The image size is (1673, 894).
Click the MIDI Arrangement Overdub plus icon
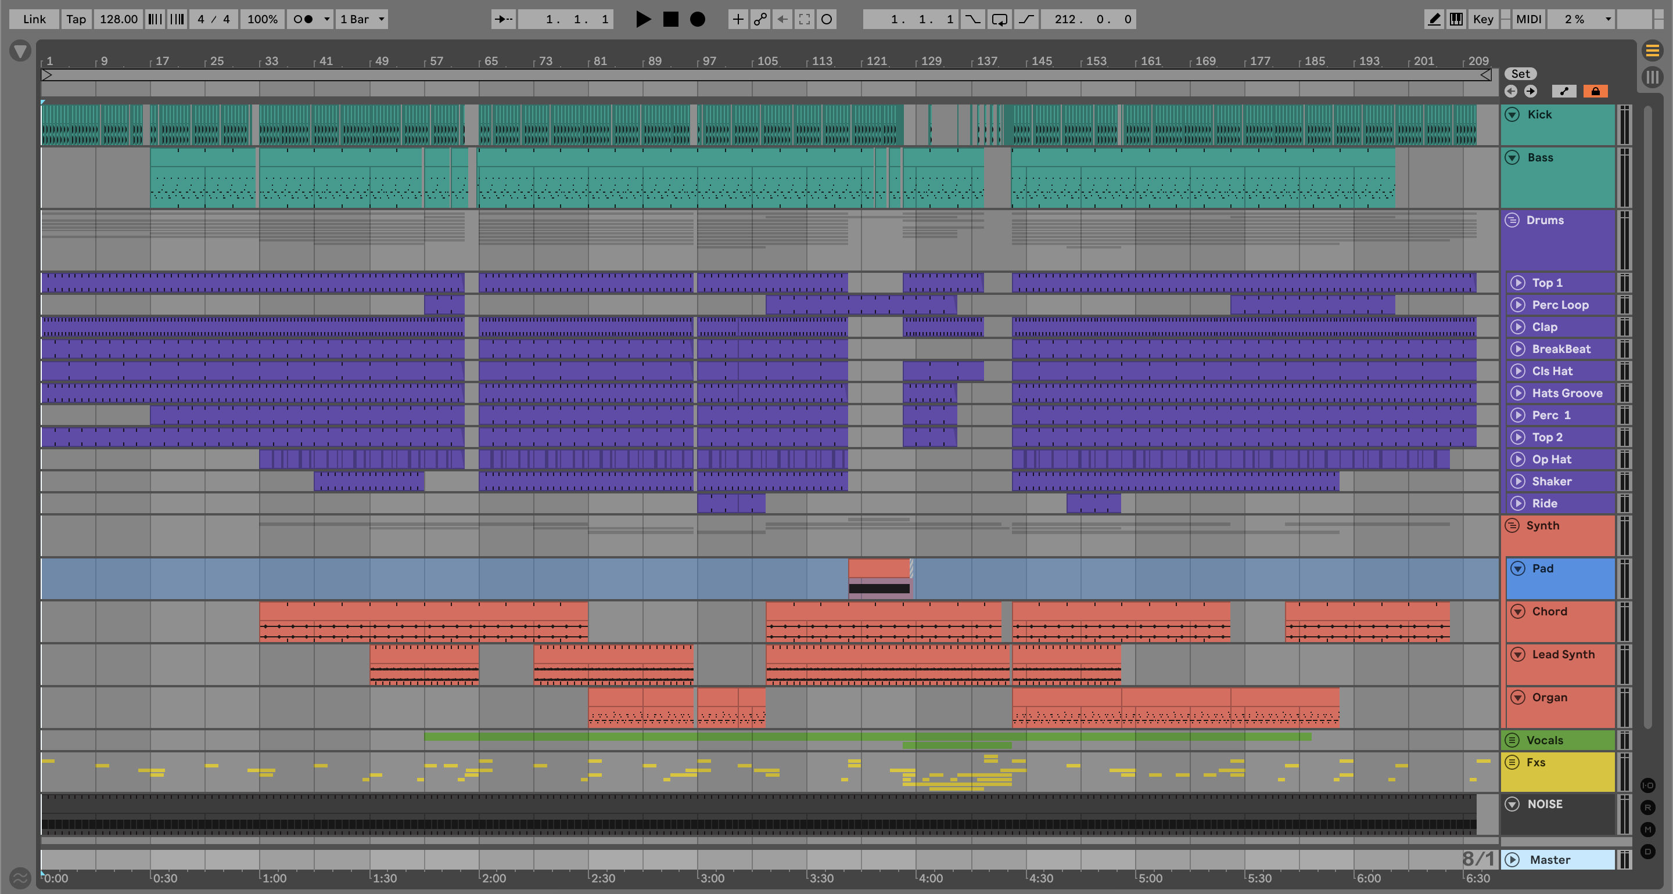[x=738, y=19]
